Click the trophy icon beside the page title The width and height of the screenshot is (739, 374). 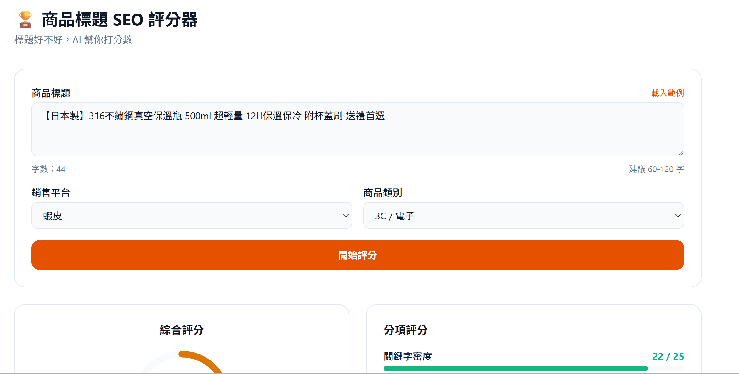25,20
